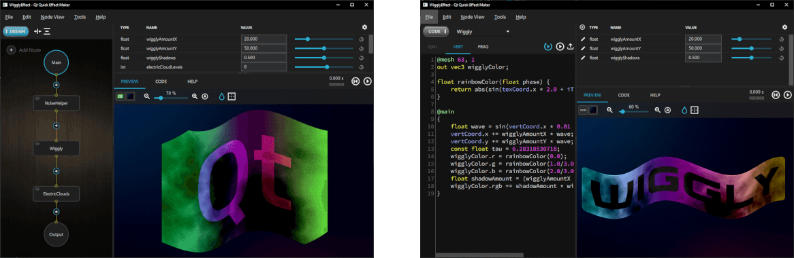The width and height of the screenshot is (794, 258).
Task: Toggle the CODE mode switch
Action: (436, 31)
